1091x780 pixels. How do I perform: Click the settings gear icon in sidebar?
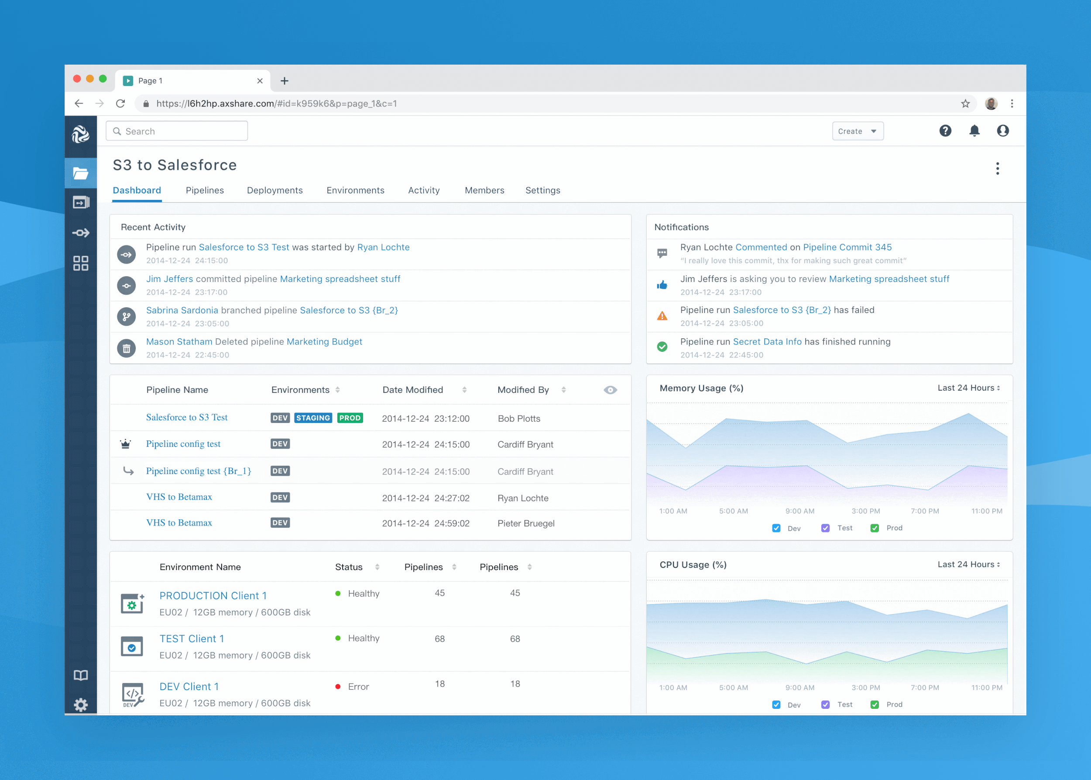(x=80, y=704)
